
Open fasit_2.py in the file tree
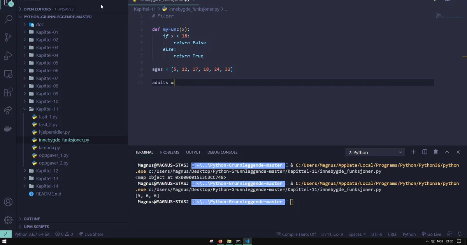[x=48, y=124]
